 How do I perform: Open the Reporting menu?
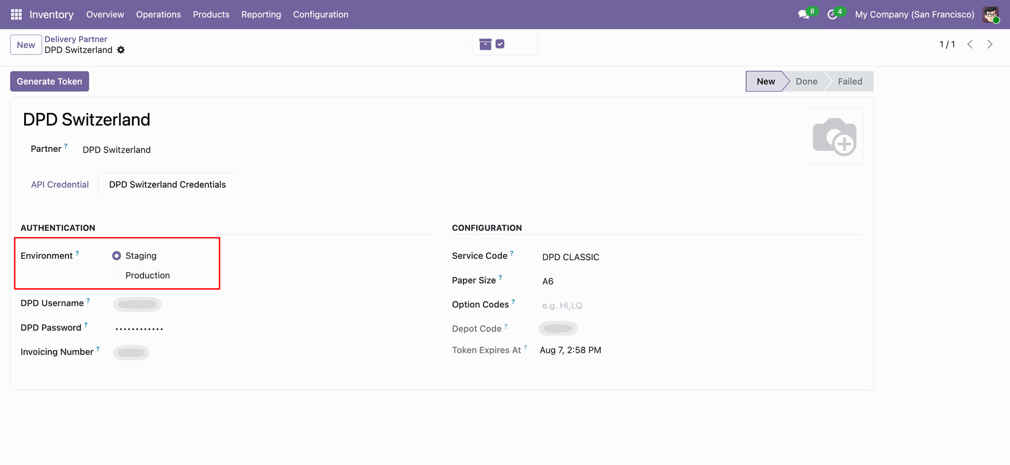tap(261, 14)
